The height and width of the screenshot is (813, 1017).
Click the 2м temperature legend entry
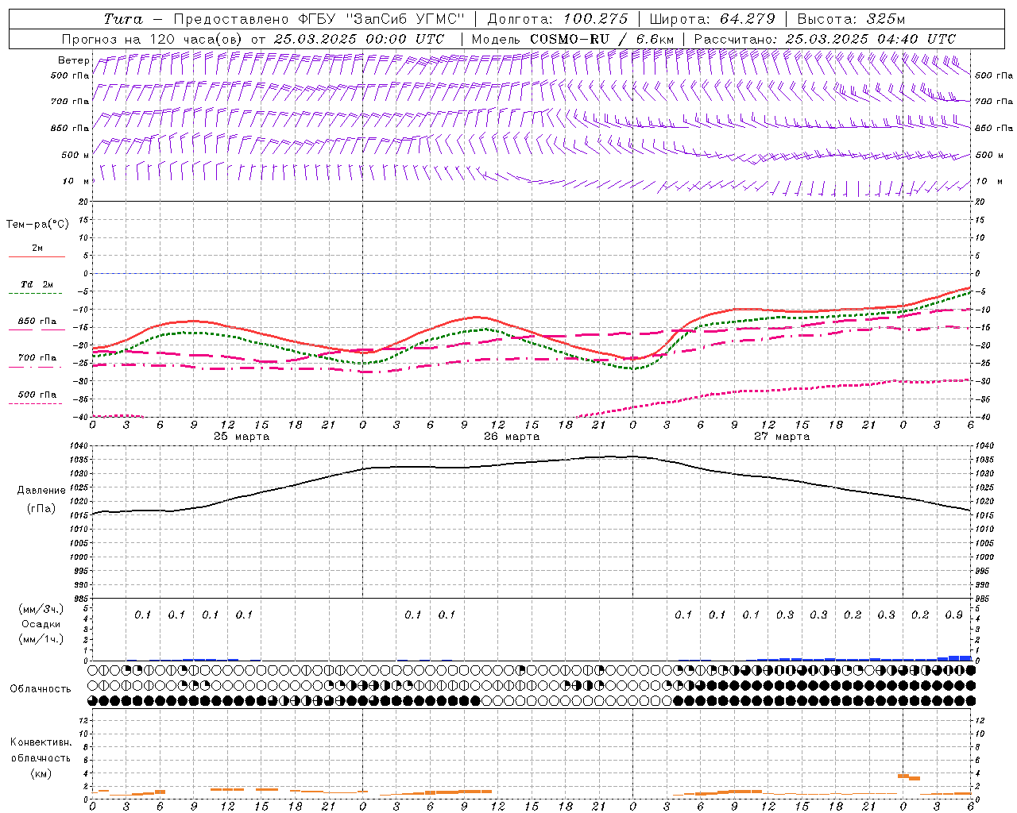tap(37, 249)
